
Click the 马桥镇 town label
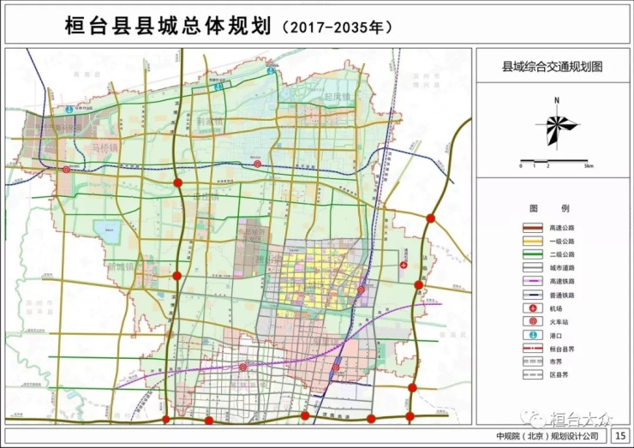coord(105,148)
